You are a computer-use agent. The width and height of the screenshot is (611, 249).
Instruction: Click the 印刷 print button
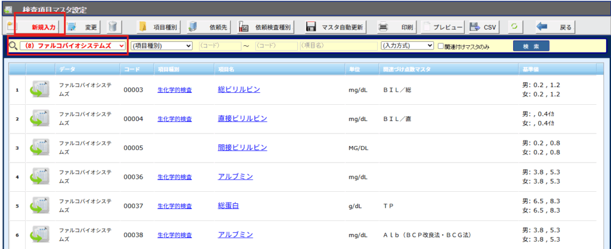pos(396,27)
